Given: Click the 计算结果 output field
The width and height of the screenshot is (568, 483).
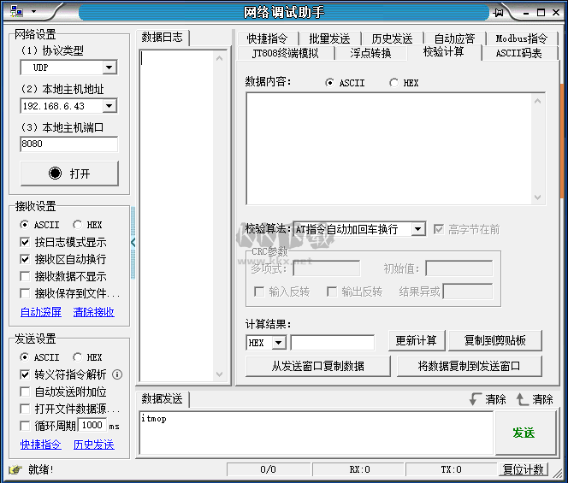Looking at the screenshot, I should click(x=333, y=343).
